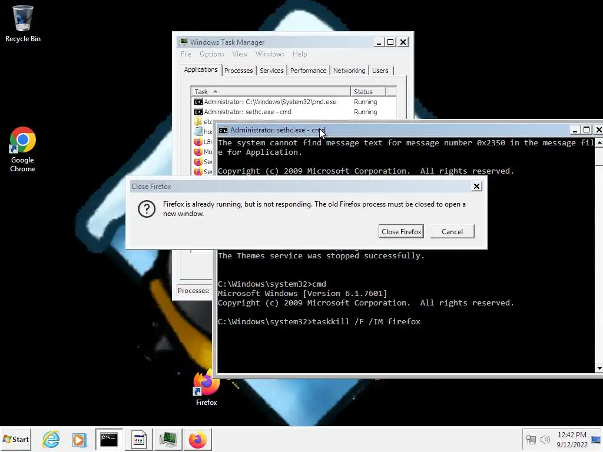Click the Close Firefox button
This screenshot has width=603, height=452.
(401, 231)
